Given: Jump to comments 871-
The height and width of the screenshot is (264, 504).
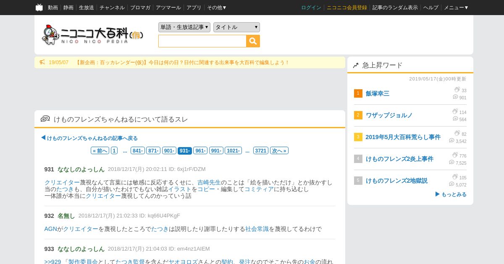Looking at the screenshot, I should [x=153, y=150].
